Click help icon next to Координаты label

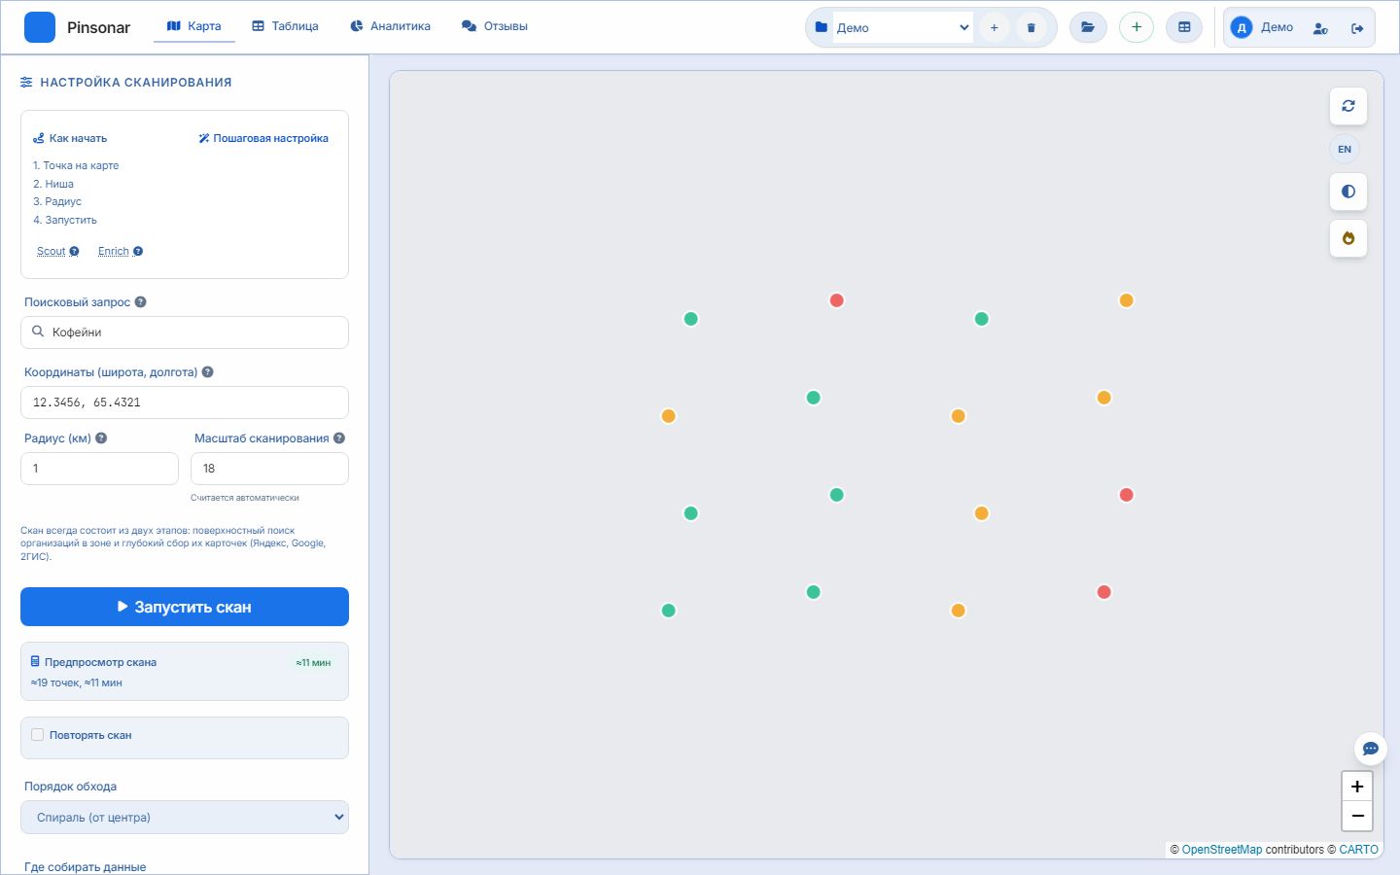click(207, 372)
